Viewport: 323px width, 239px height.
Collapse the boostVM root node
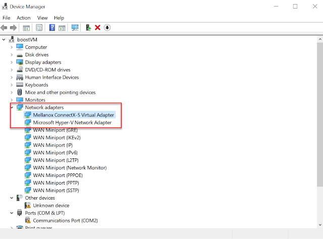tap(4, 39)
